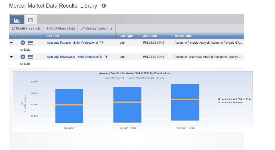The height and width of the screenshot is (150, 275).
Task: Switch to the table grid view tab
Action: click(x=30, y=20)
